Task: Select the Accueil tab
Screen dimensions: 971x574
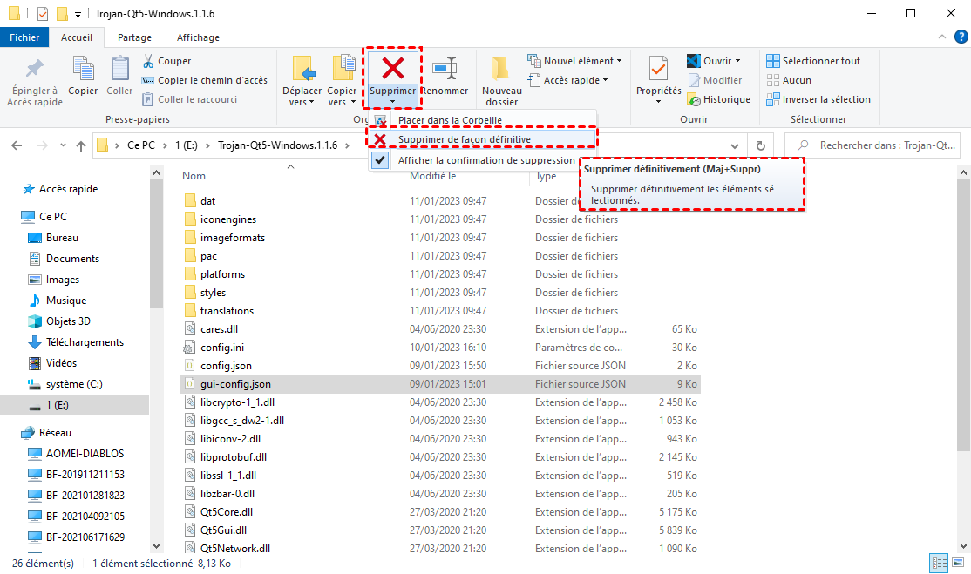Action: pyautogui.click(x=76, y=37)
